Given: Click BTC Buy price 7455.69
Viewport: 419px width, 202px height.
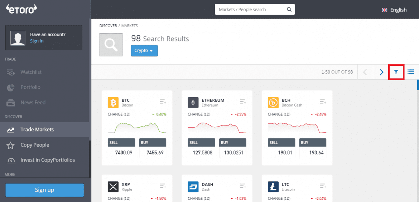Looking at the screenshot, I should pos(153,153).
